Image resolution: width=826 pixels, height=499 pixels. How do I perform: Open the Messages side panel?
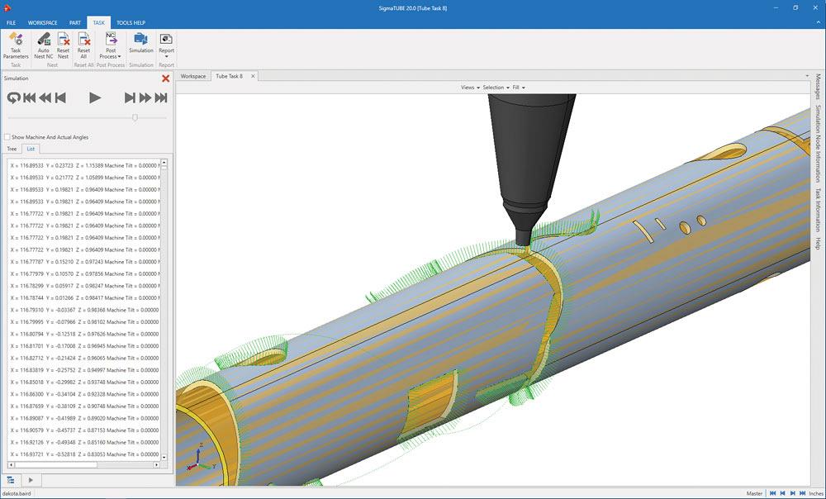pyautogui.click(x=818, y=86)
